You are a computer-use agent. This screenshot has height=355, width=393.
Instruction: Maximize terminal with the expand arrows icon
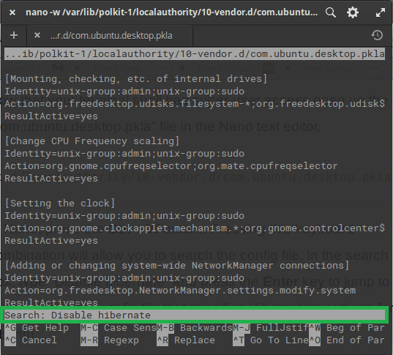tap(381, 12)
